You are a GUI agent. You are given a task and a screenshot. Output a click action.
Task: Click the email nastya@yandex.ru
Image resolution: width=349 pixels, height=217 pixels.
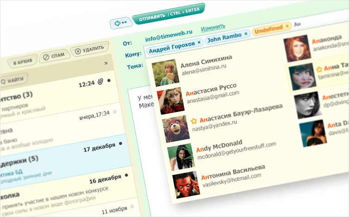214,126
